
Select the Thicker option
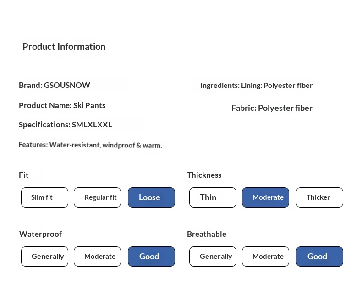pyautogui.click(x=319, y=197)
